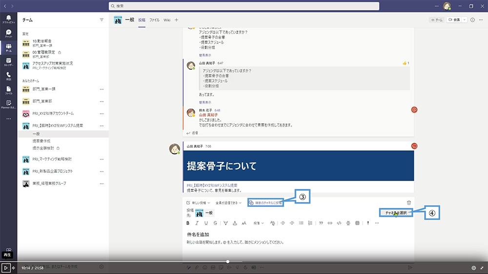Image resolution: width=488 pixels, height=274 pixels.
Task: Add a new tab with plus icon
Action: pyautogui.click(x=177, y=20)
